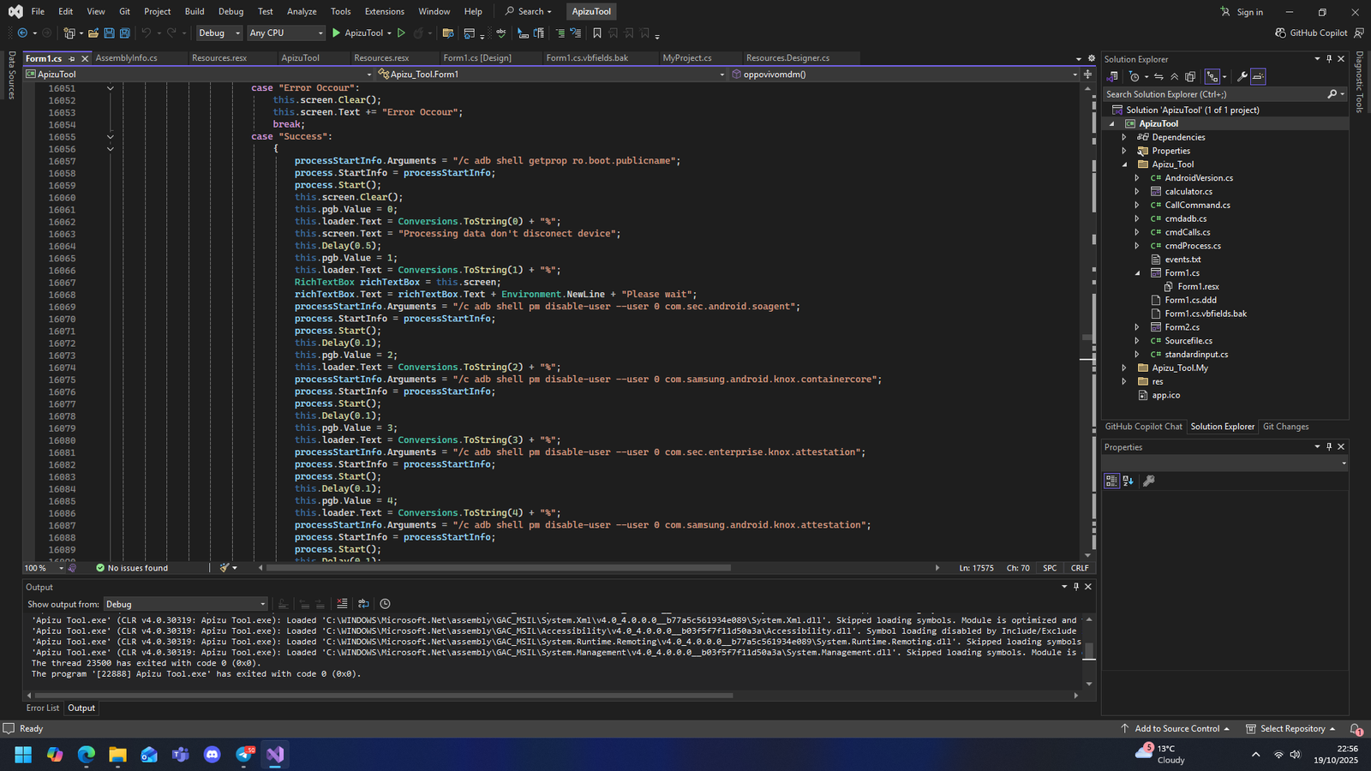Open the Debug configuration dropdown
This screenshot has height=771, width=1371.
point(219,33)
